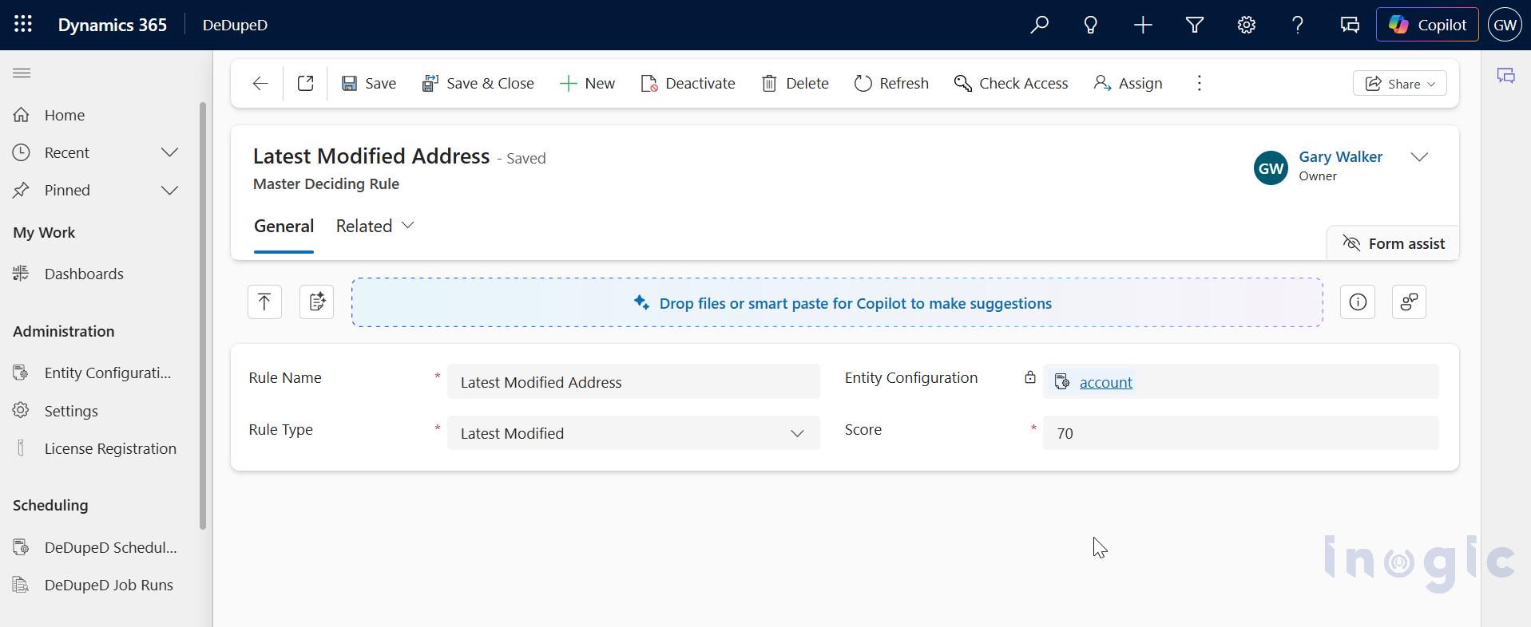Viewport: 1531px width, 627px height.
Task: Click the DeDupeD app name
Action: tap(235, 25)
